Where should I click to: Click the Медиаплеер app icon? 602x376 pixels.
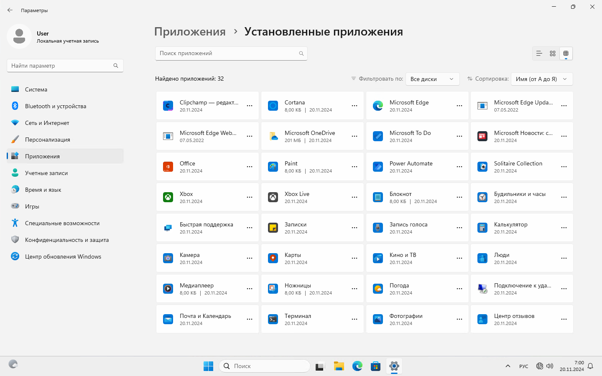(x=168, y=289)
